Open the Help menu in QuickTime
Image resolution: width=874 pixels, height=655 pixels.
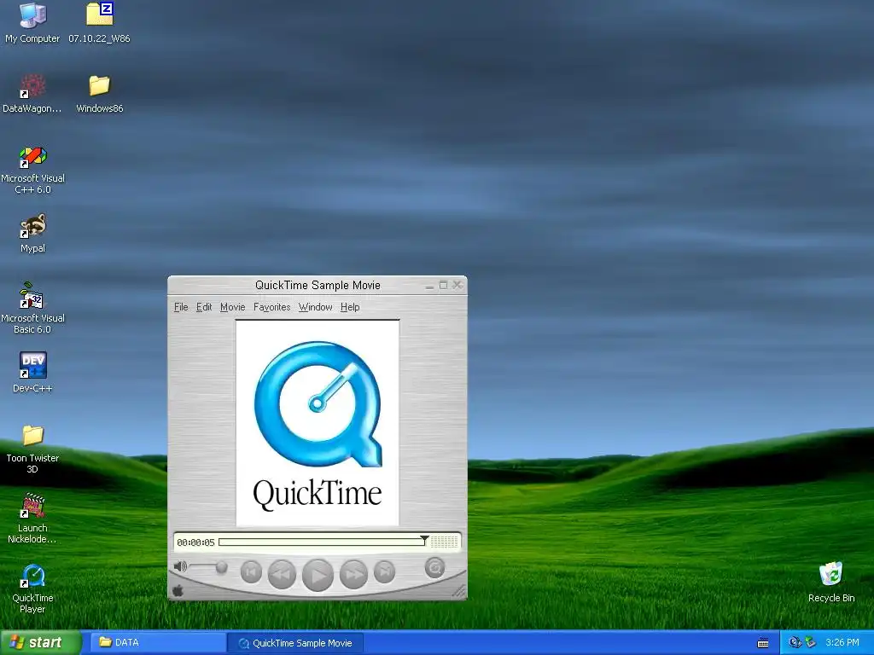point(350,307)
